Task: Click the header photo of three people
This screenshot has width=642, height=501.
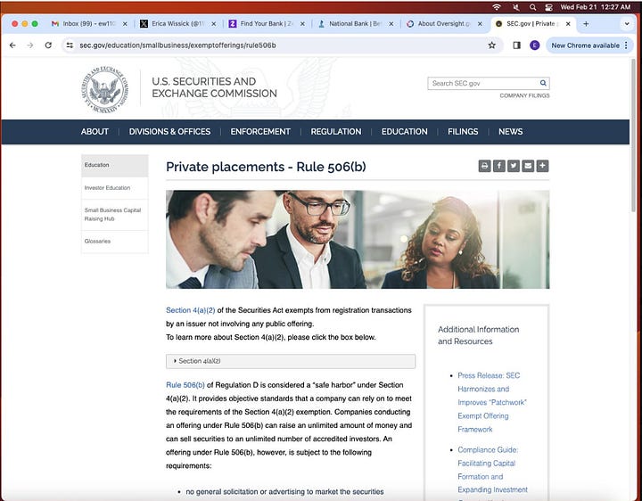Action: pos(358,240)
